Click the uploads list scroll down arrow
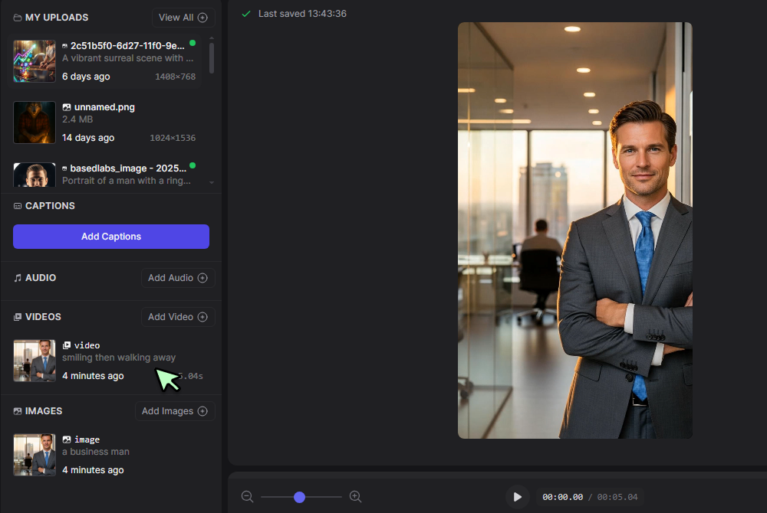This screenshot has width=767, height=513. click(212, 182)
